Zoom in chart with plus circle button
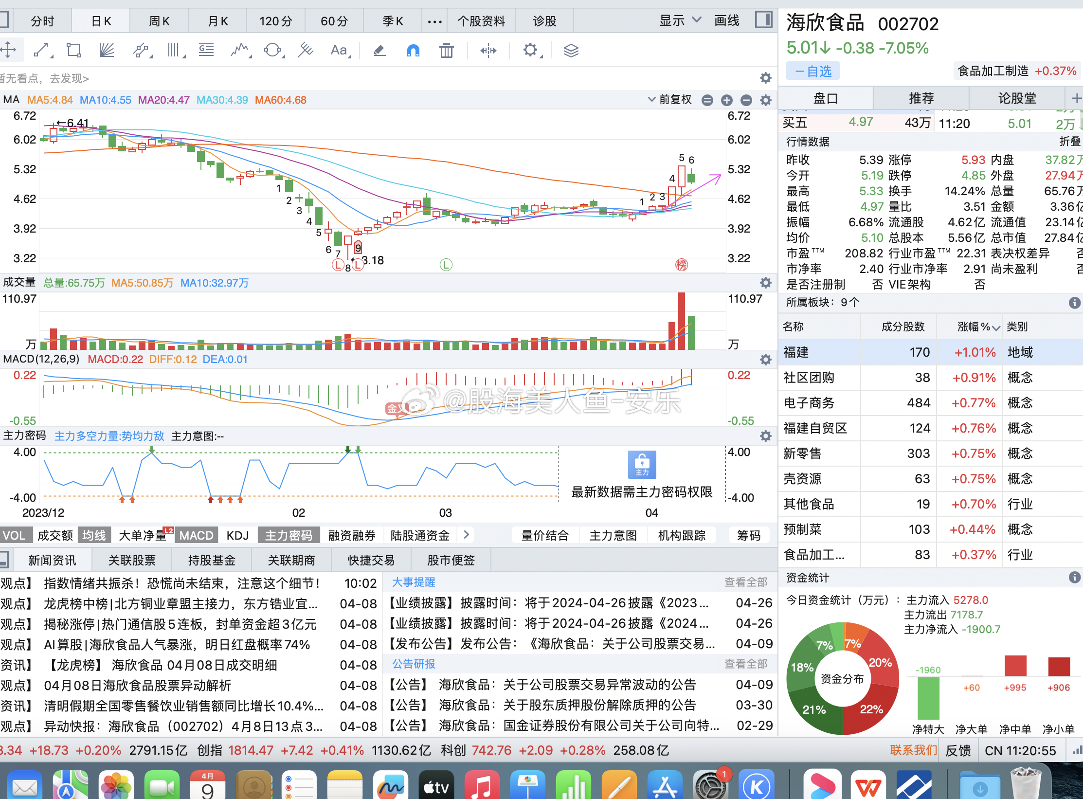 (726, 100)
